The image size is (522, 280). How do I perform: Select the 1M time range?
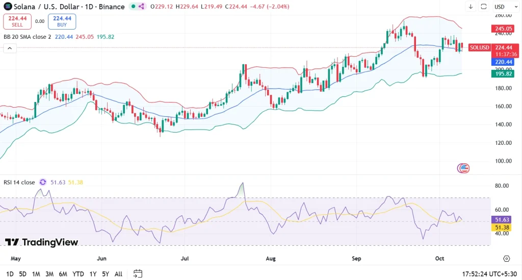[36, 274]
